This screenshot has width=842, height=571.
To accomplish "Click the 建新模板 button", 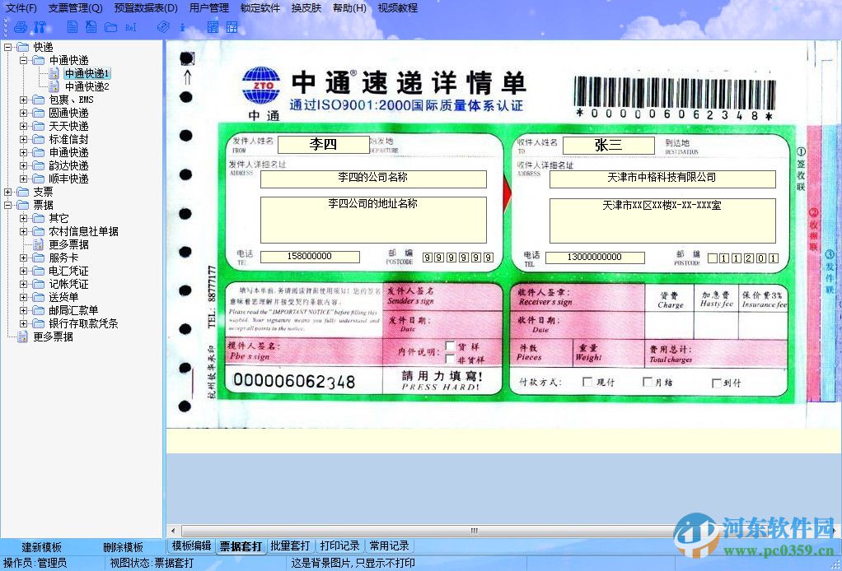I will pos(42,545).
